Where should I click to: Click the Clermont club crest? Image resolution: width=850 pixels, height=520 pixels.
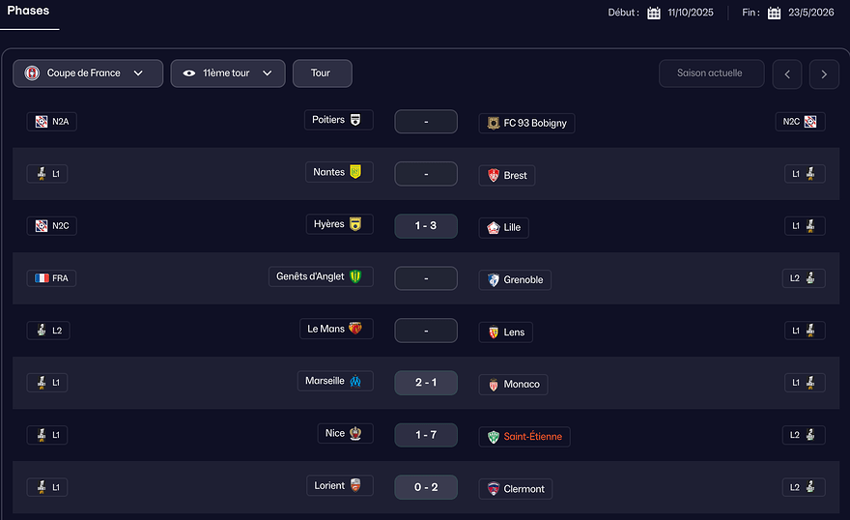pos(494,489)
